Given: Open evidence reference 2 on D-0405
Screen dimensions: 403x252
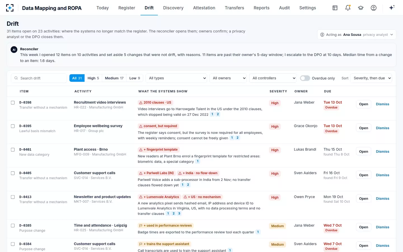Looking at the screenshot, I should (188, 185).
